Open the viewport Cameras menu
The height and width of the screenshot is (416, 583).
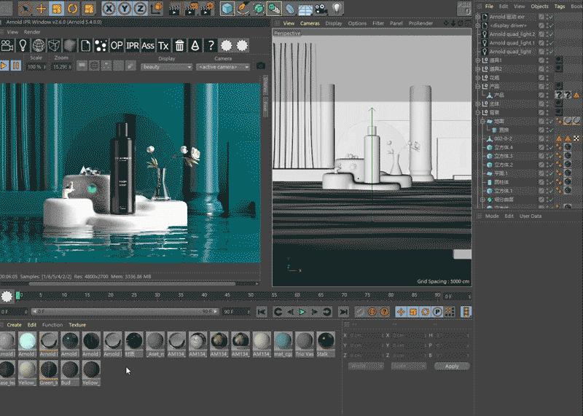coord(310,23)
